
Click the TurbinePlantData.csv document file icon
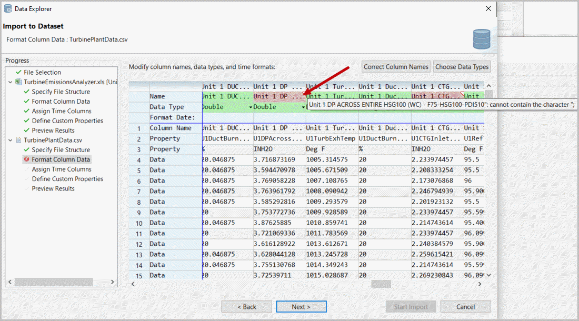(x=18, y=140)
